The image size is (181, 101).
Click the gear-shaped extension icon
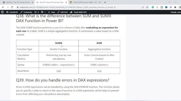pos(171,7)
